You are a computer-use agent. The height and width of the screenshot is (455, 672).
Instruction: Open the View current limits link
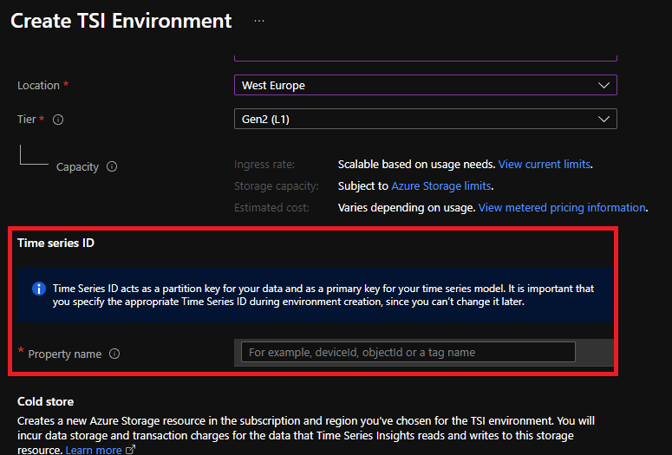click(545, 165)
